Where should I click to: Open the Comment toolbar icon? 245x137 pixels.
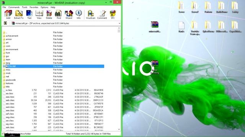click(x=102, y=14)
